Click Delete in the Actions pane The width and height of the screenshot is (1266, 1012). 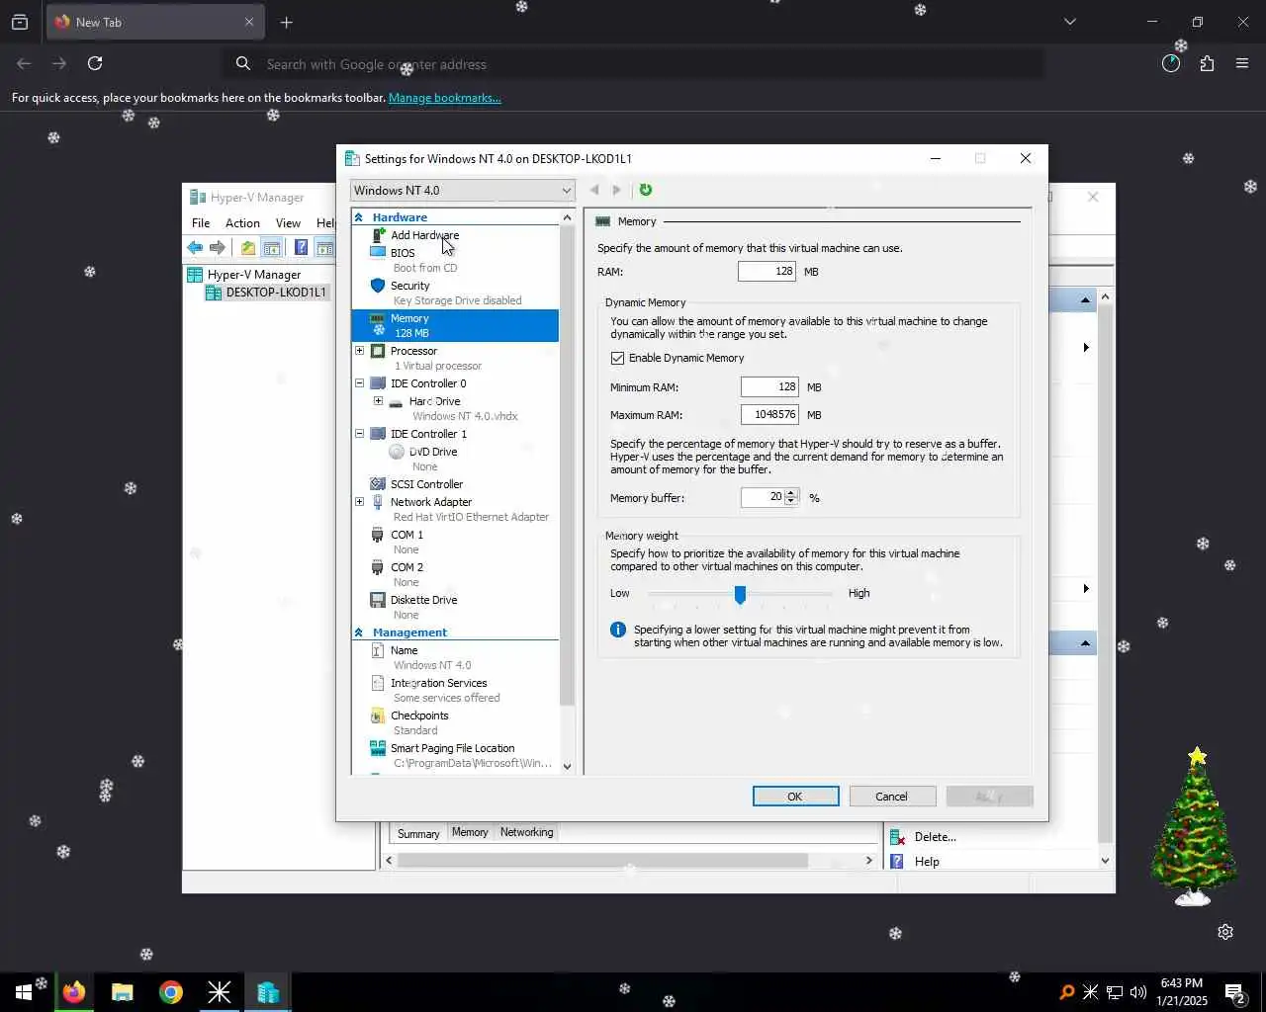click(935, 837)
